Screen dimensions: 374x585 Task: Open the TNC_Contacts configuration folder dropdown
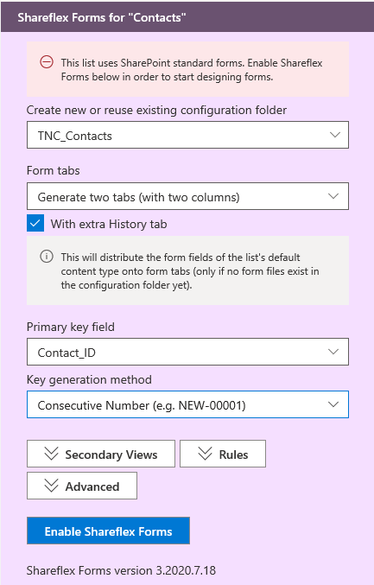pyautogui.click(x=187, y=135)
